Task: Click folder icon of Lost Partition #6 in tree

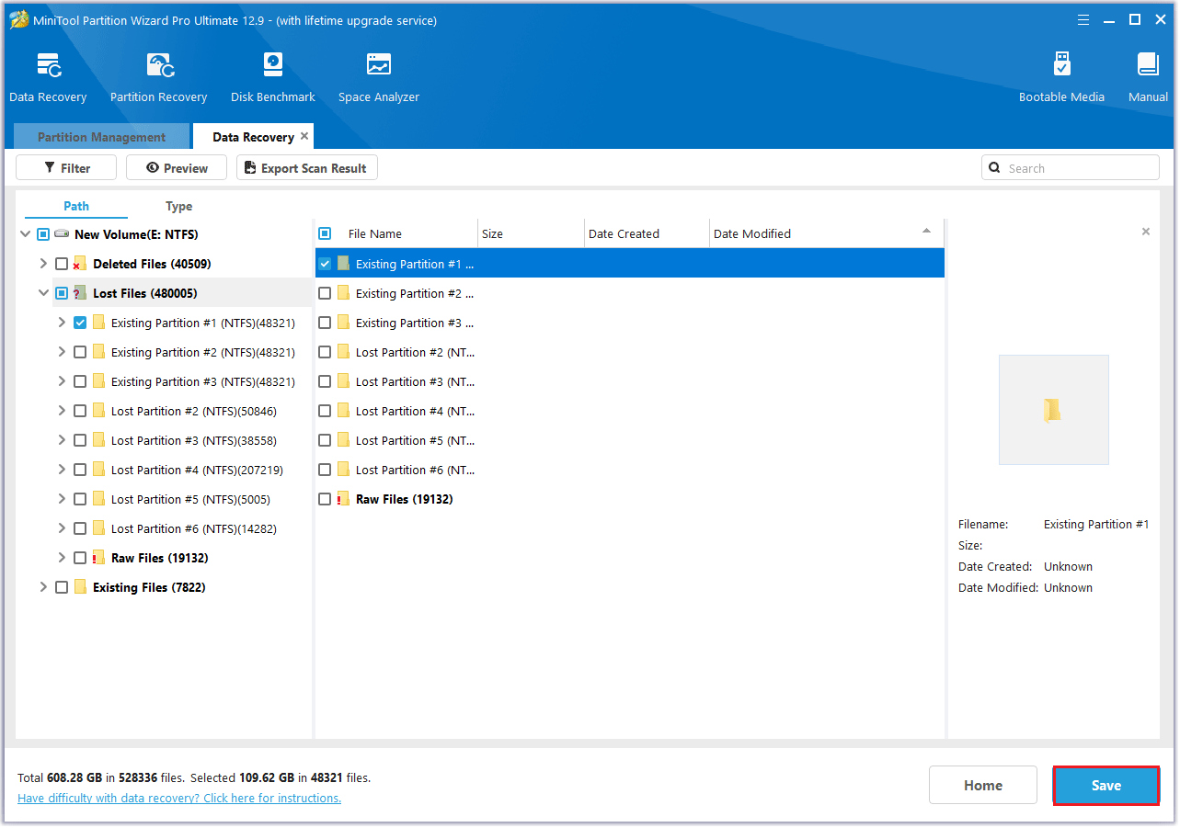Action: (x=98, y=528)
